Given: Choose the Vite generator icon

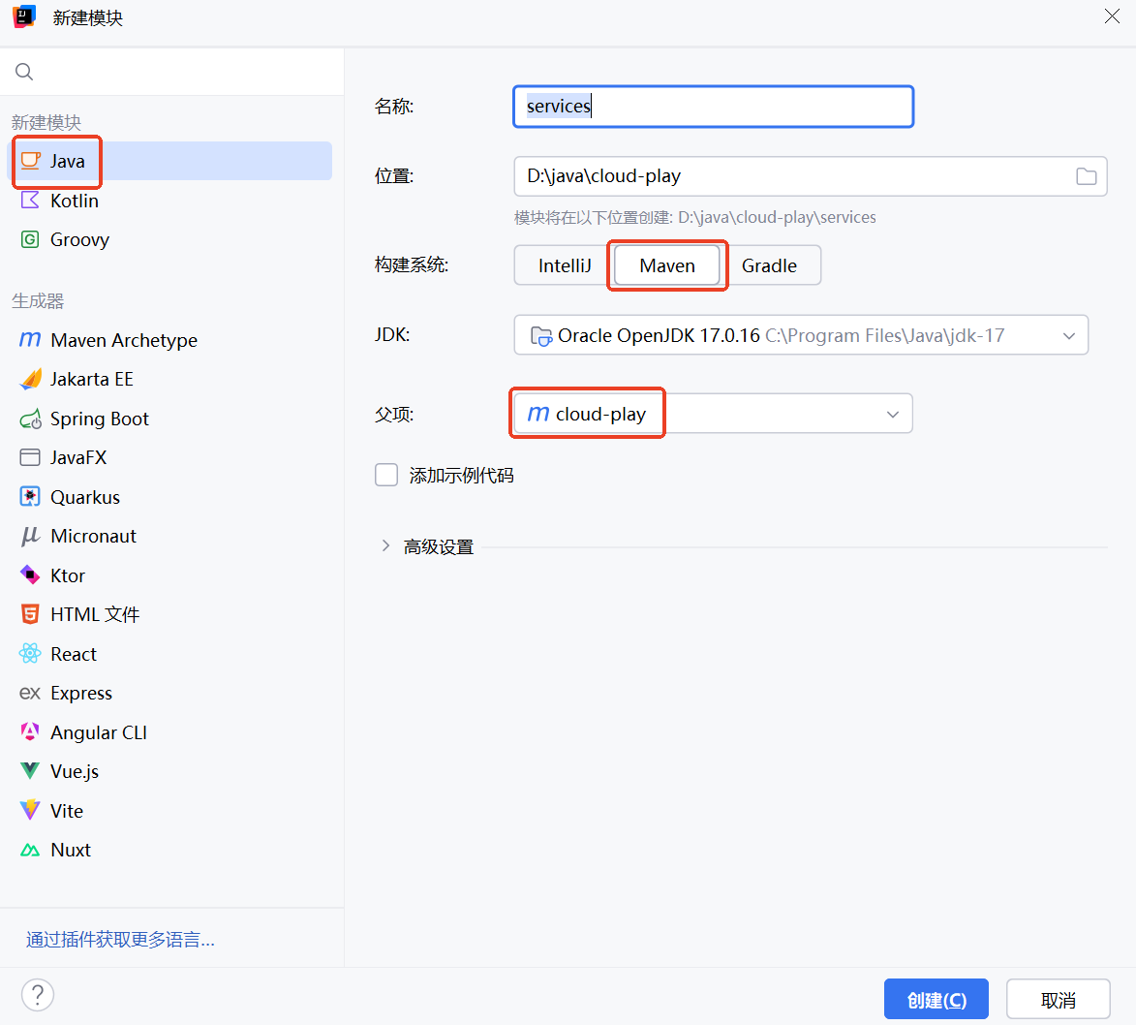Looking at the screenshot, I should click(x=30, y=810).
